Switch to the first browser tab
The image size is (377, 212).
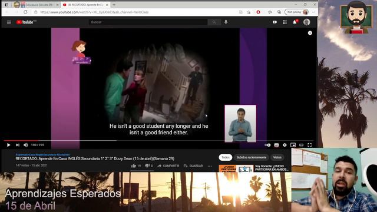tap(36, 5)
